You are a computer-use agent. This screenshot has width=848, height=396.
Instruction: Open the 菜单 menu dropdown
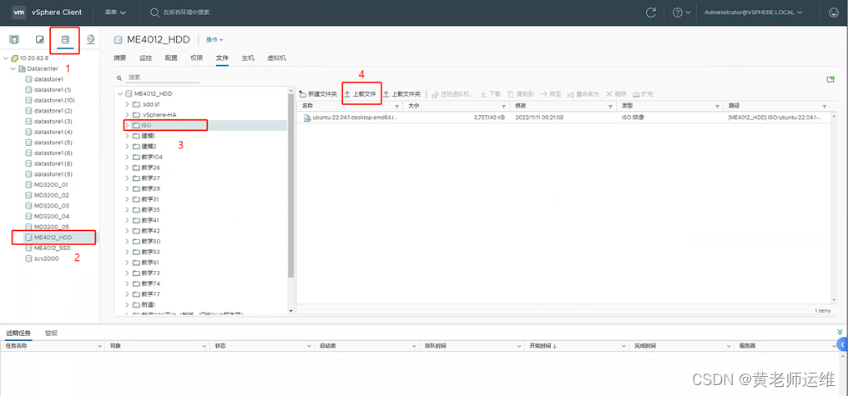click(x=115, y=12)
